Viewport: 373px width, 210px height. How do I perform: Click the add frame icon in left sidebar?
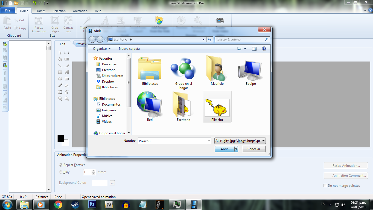(5, 65)
